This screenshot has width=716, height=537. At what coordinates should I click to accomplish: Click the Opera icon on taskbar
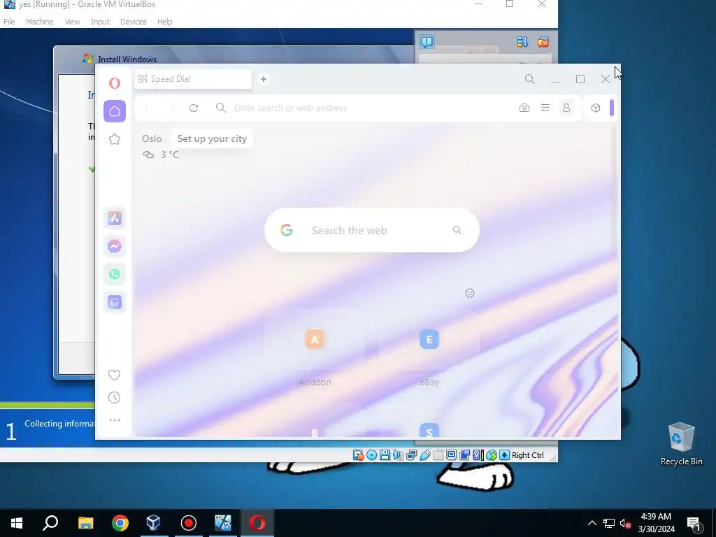pos(257,523)
